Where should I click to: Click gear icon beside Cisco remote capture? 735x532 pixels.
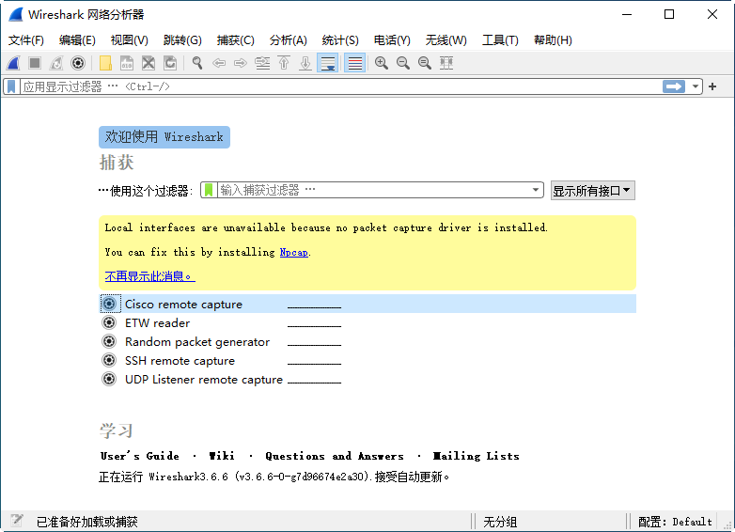(x=109, y=304)
